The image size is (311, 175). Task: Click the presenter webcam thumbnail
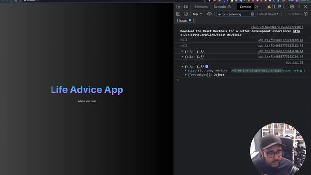click(x=278, y=149)
